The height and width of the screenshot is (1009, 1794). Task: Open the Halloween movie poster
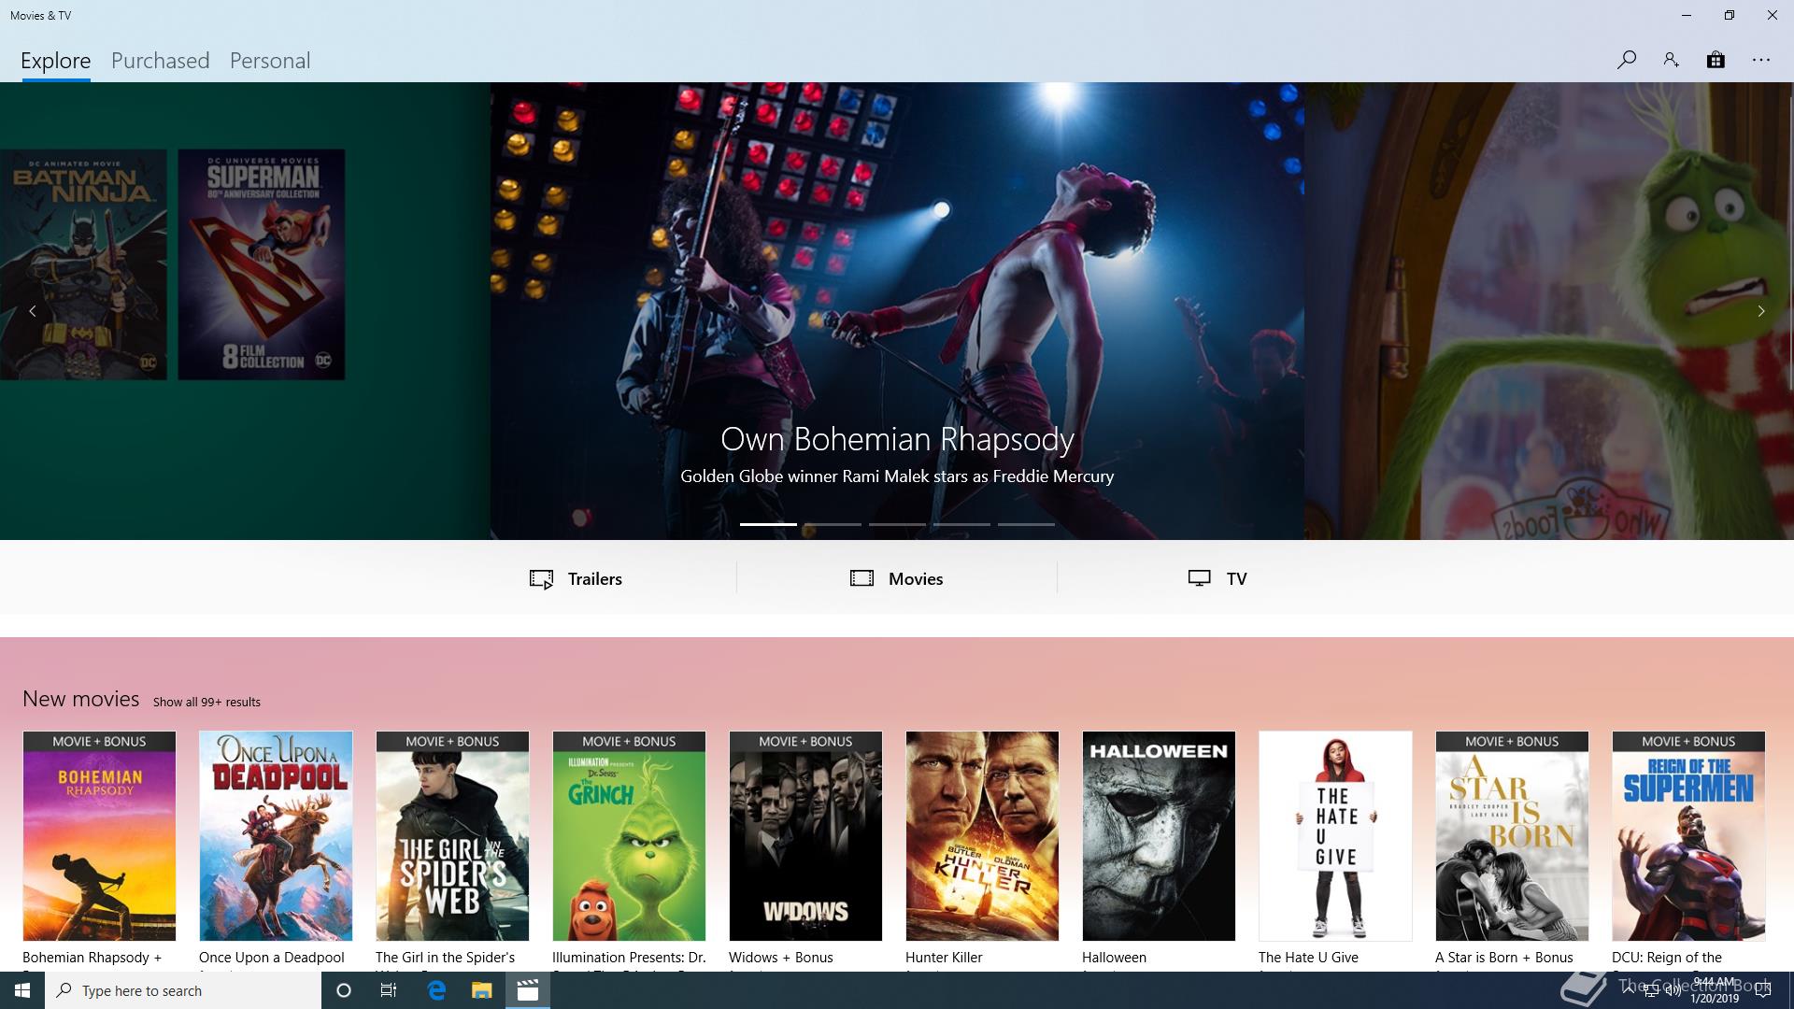click(1159, 836)
